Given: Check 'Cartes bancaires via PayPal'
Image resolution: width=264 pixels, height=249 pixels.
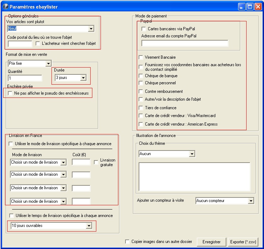Looking at the screenshot, I should click(144, 29).
